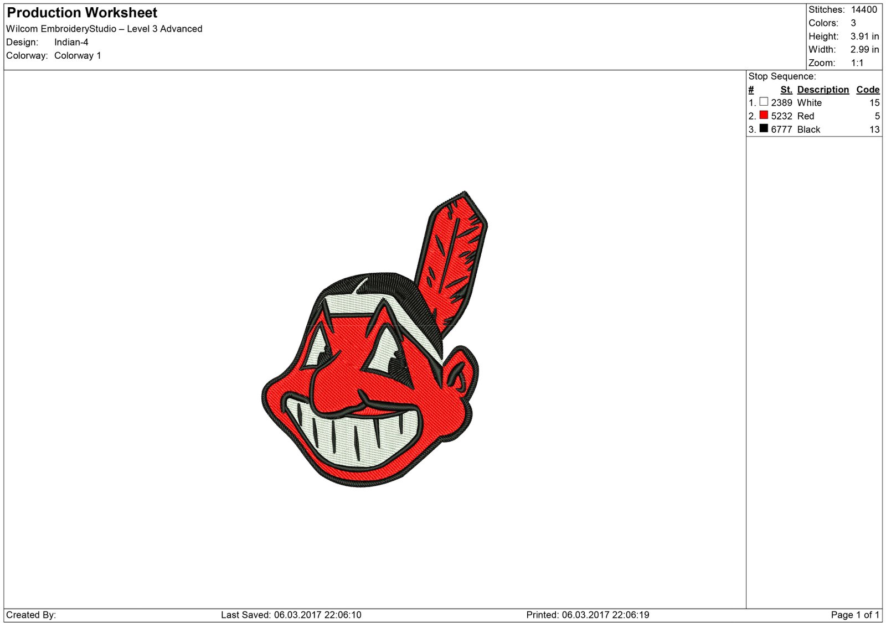886x623 pixels.
Task: Click the St. column header
Action: [786, 89]
